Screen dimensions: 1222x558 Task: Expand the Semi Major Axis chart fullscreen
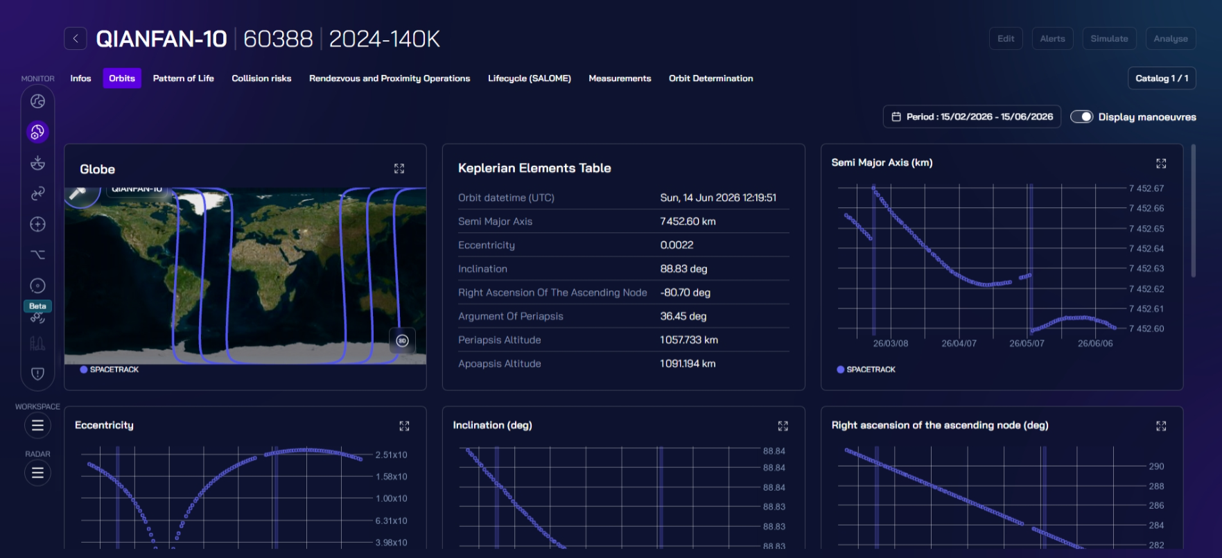point(1161,164)
